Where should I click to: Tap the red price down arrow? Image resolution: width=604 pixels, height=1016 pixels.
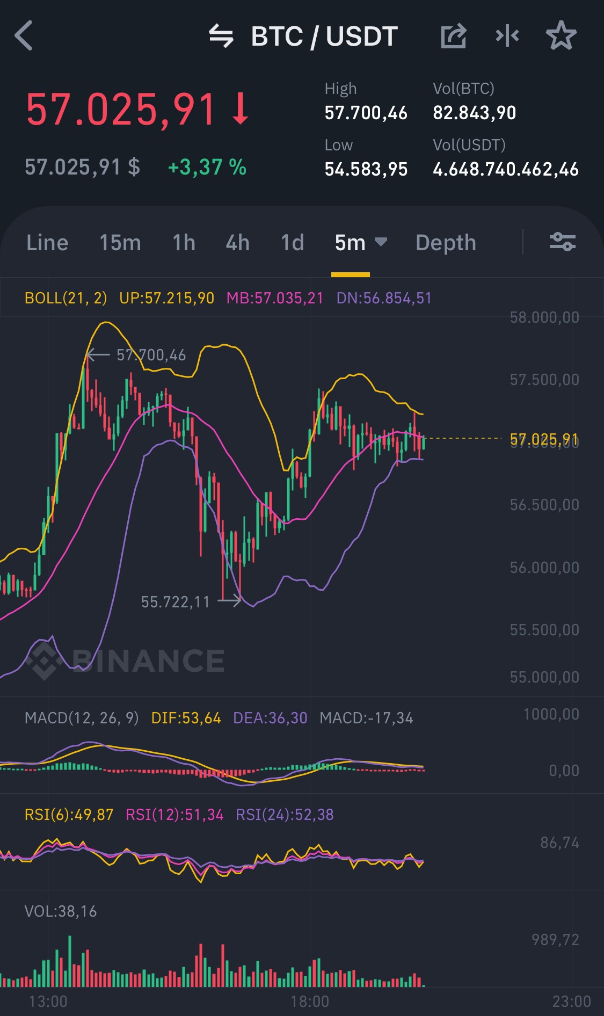pyautogui.click(x=240, y=109)
